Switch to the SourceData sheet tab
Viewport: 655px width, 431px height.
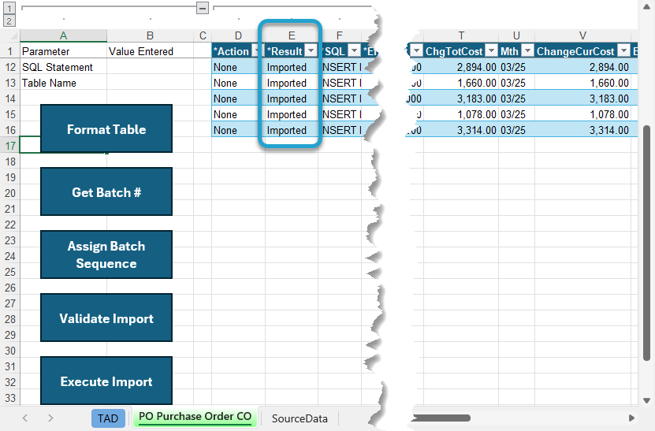point(300,418)
